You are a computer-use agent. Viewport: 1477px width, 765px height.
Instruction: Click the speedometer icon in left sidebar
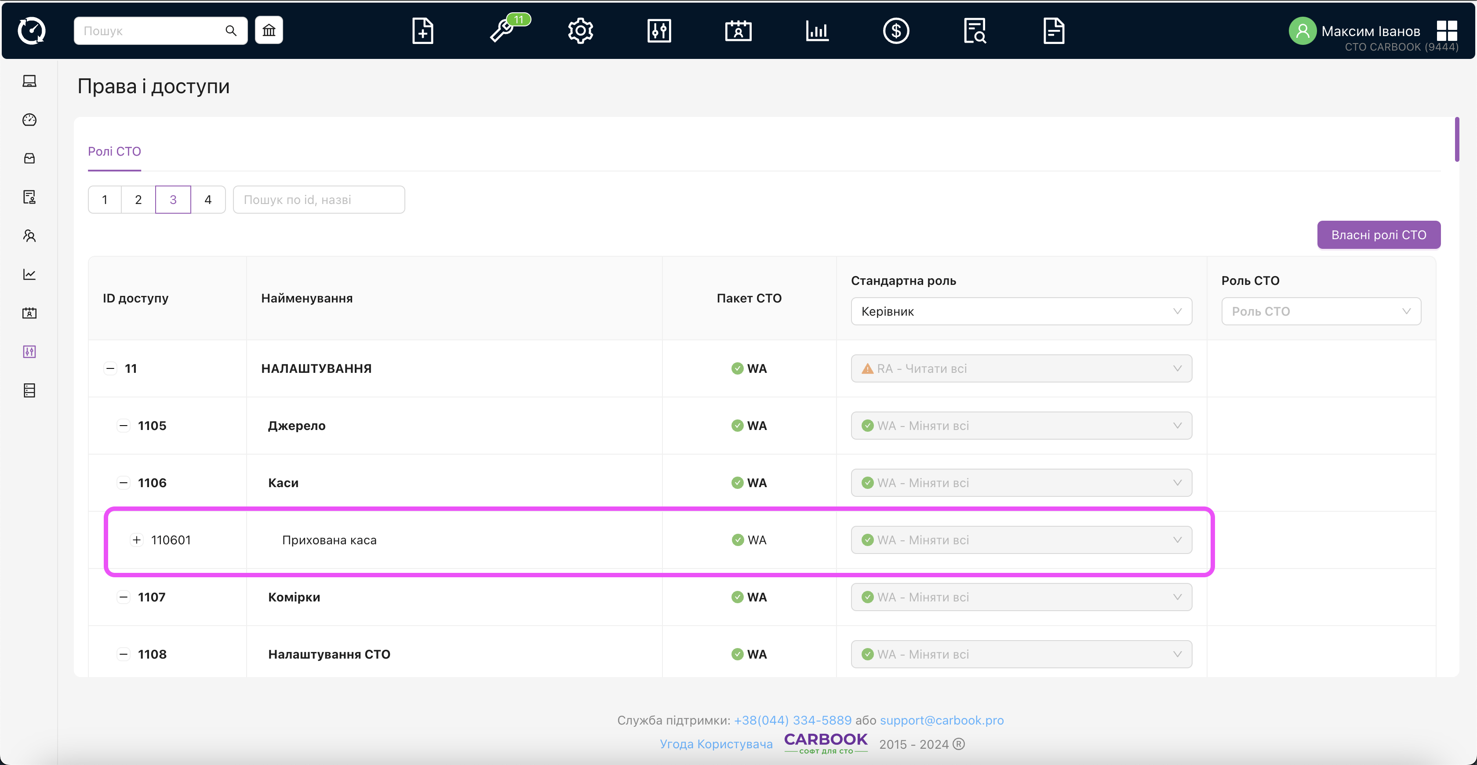click(x=29, y=119)
